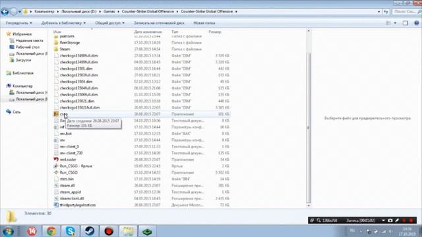Viewport: 422px width, 237px height.
Task: Select the thirdpartylegalnotices document
Action: click(x=78, y=205)
